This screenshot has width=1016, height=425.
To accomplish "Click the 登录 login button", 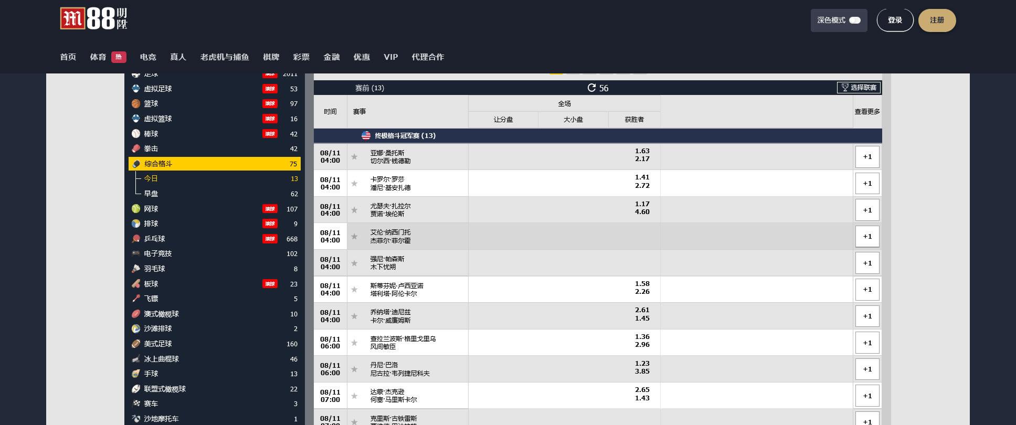I will (x=895, y=20).
